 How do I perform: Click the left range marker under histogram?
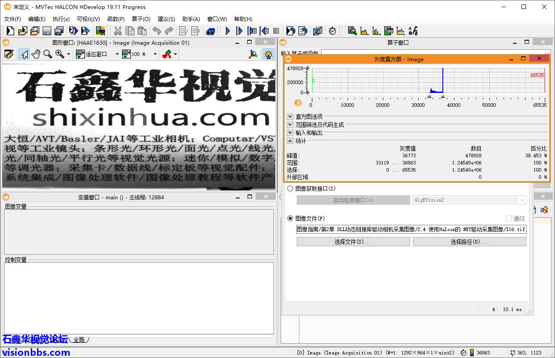coord(430,97)
